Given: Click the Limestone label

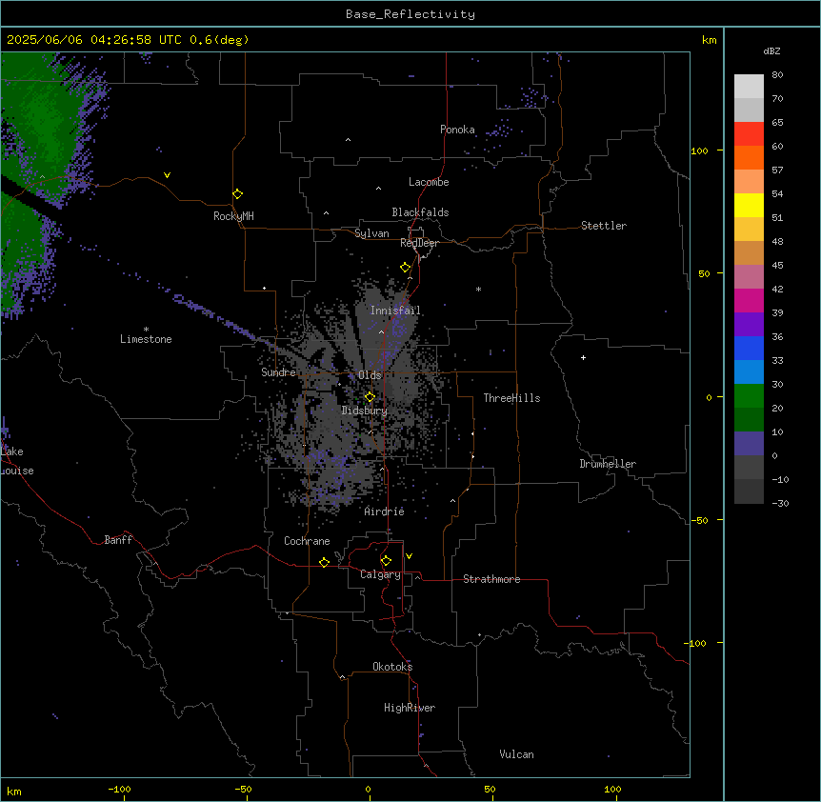Looking at the screenshot, I should 146,339.
